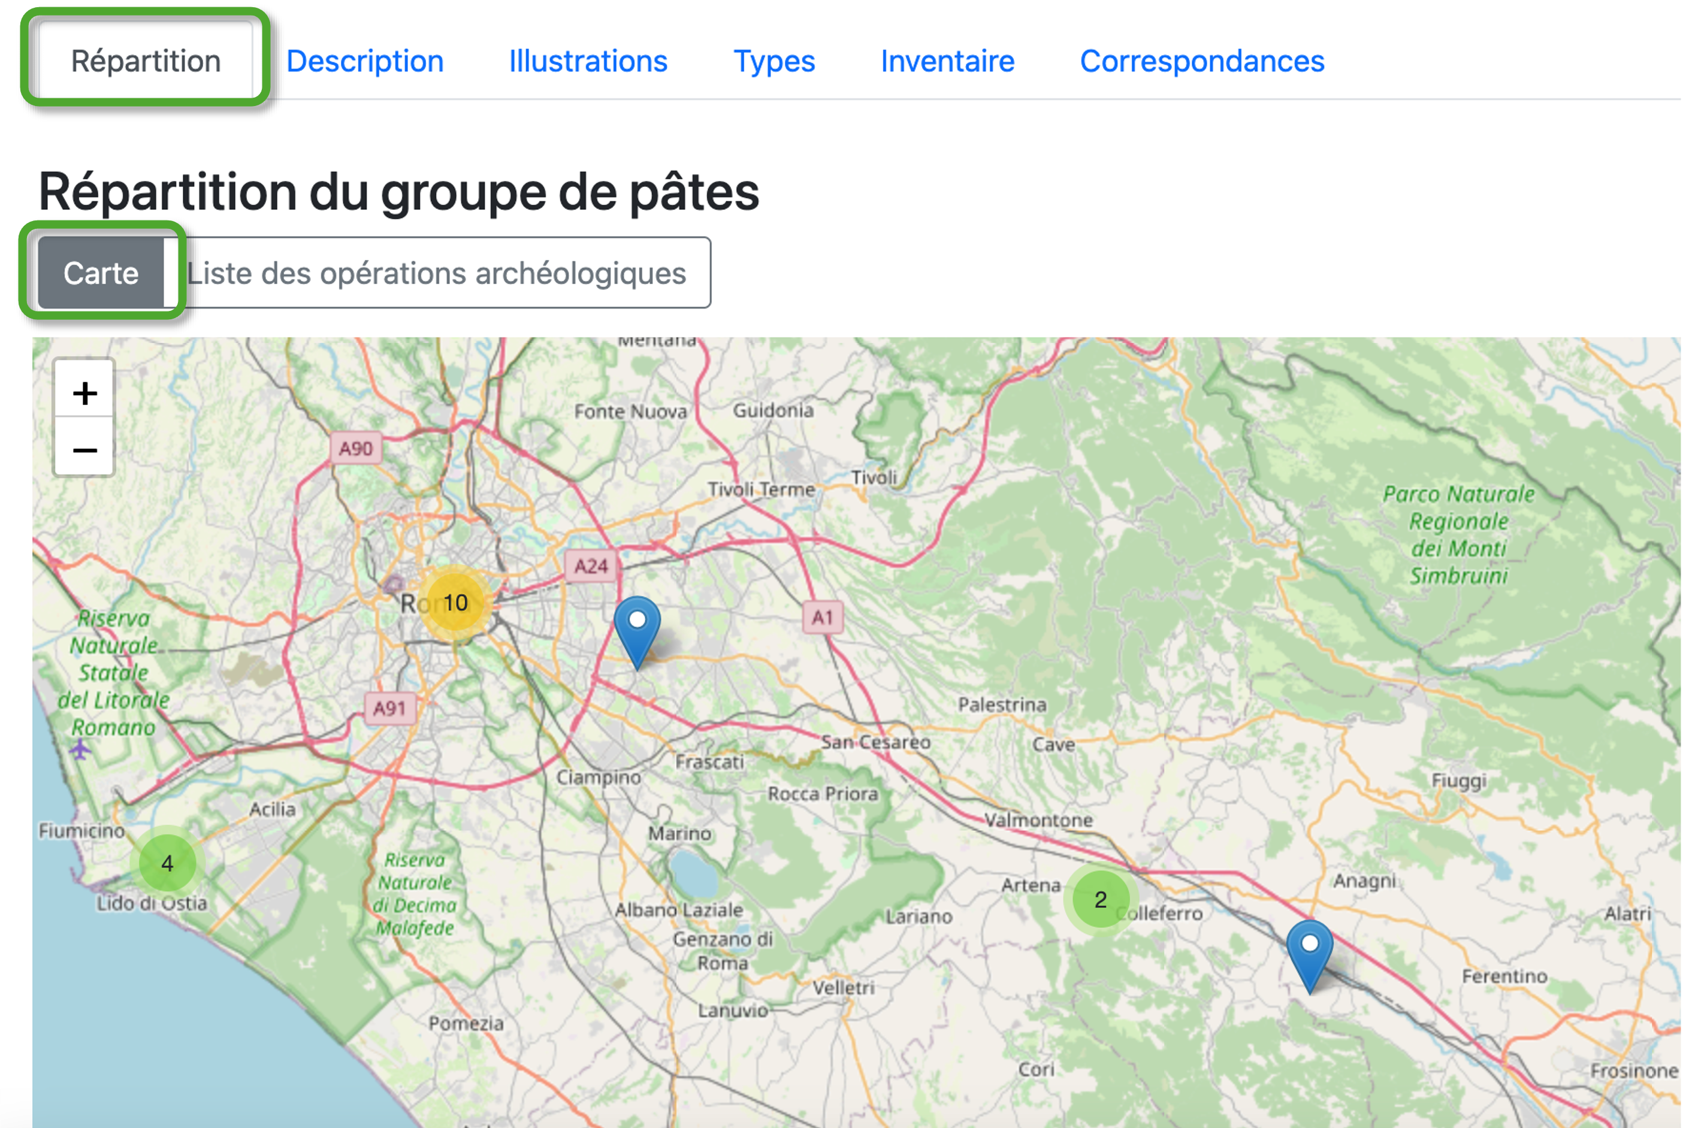Image resolution: width=1683 pixels, height=1128 pixels.
Task: Open the Correspondances tab
Action: click(1202, 61)
